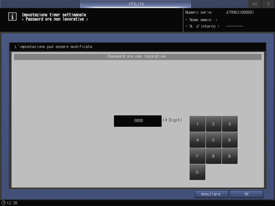Image resolution: width=275 pixels, height=206 pixels.
Task: Click the information icon in header
Action: tap(12, 16)
